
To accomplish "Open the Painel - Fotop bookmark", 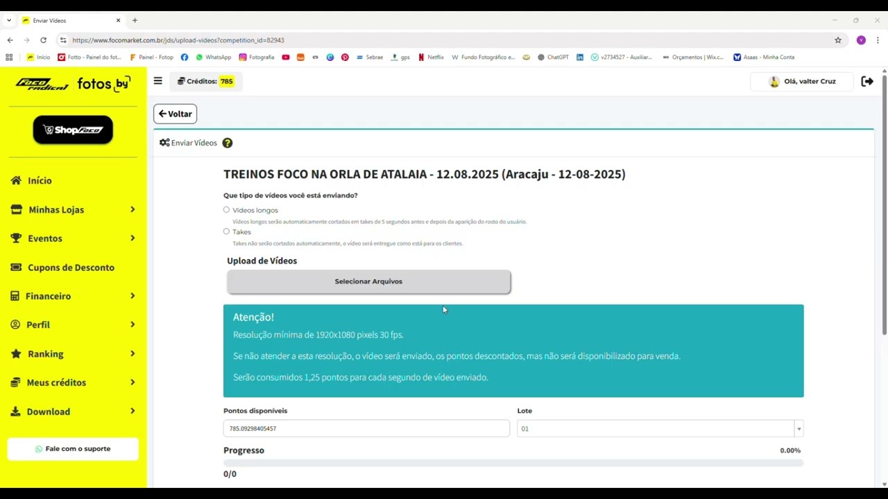I will tap(151, 58).
